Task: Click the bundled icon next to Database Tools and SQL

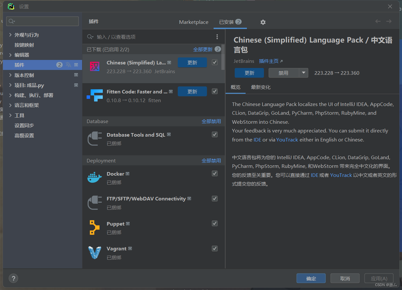Action: tap(169, 134)
